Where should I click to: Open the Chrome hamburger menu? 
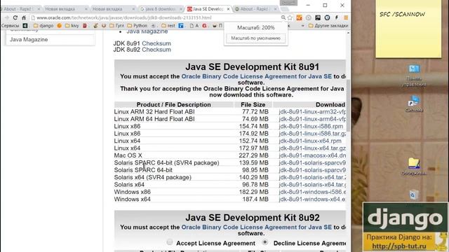[346, 17]
